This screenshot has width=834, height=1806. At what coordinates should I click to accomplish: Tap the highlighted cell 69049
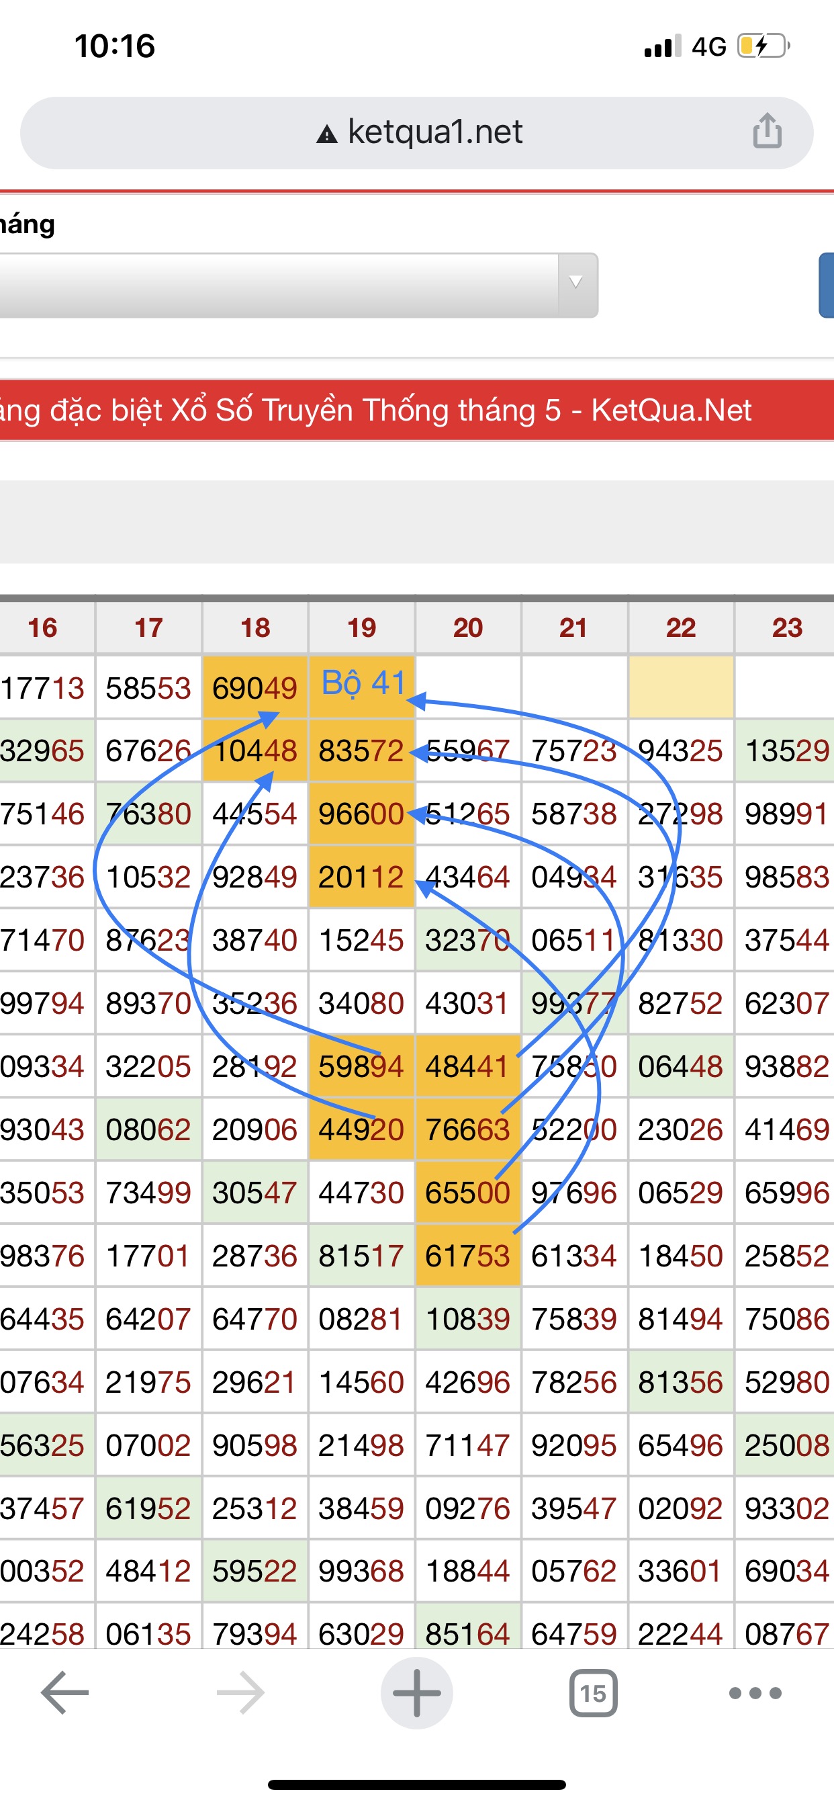pos(255,688)
